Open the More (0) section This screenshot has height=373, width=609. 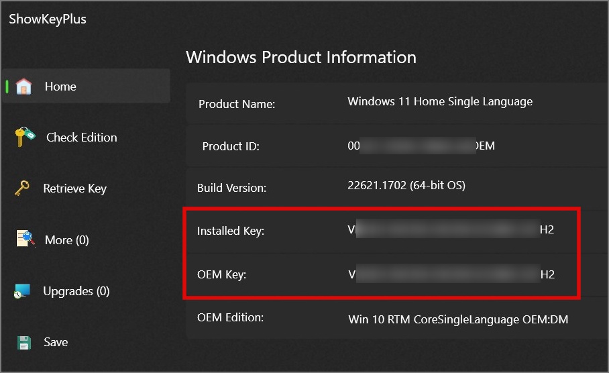pos(66,240)
